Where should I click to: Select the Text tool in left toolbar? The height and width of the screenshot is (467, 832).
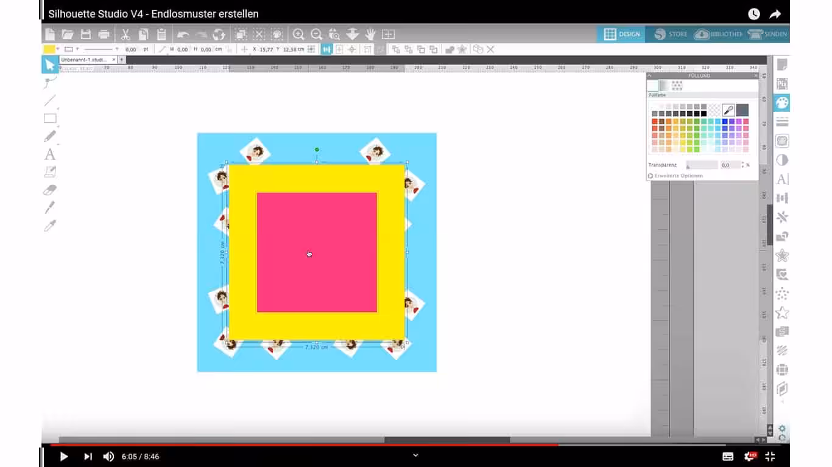(x=50, y=154)
